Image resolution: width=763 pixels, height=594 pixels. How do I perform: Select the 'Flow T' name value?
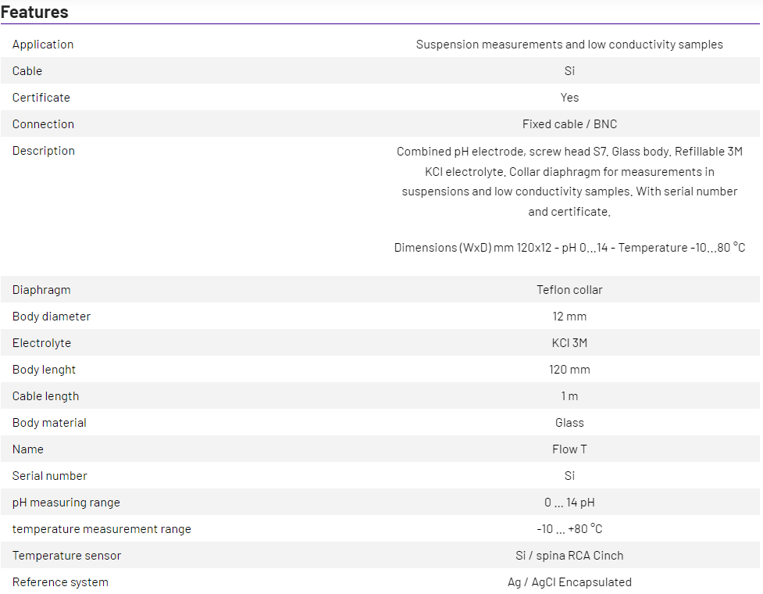tap(569, 449)
